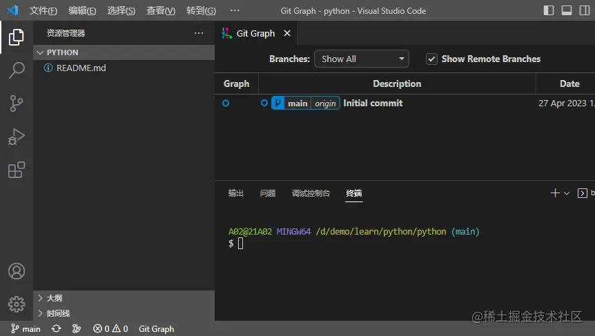This screenshot has height=336, width=595.
Task: Open the 选择(S) menu
Action: pyautogui.click(x=121, y=10)
